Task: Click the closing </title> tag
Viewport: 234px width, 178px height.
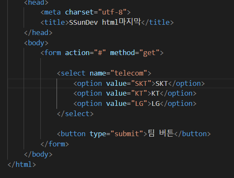Action: (157, 23)
